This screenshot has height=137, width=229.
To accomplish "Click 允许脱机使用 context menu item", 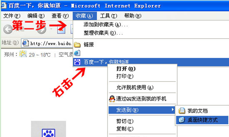I will [x=135, y=88].
